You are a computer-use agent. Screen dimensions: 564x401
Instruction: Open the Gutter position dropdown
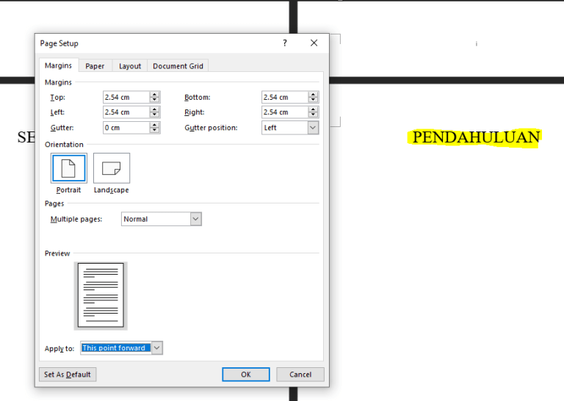coord(290,128)
